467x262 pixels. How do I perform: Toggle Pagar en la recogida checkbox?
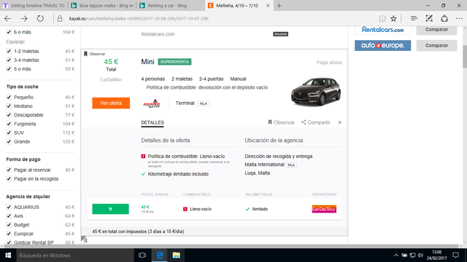[9, 179]
